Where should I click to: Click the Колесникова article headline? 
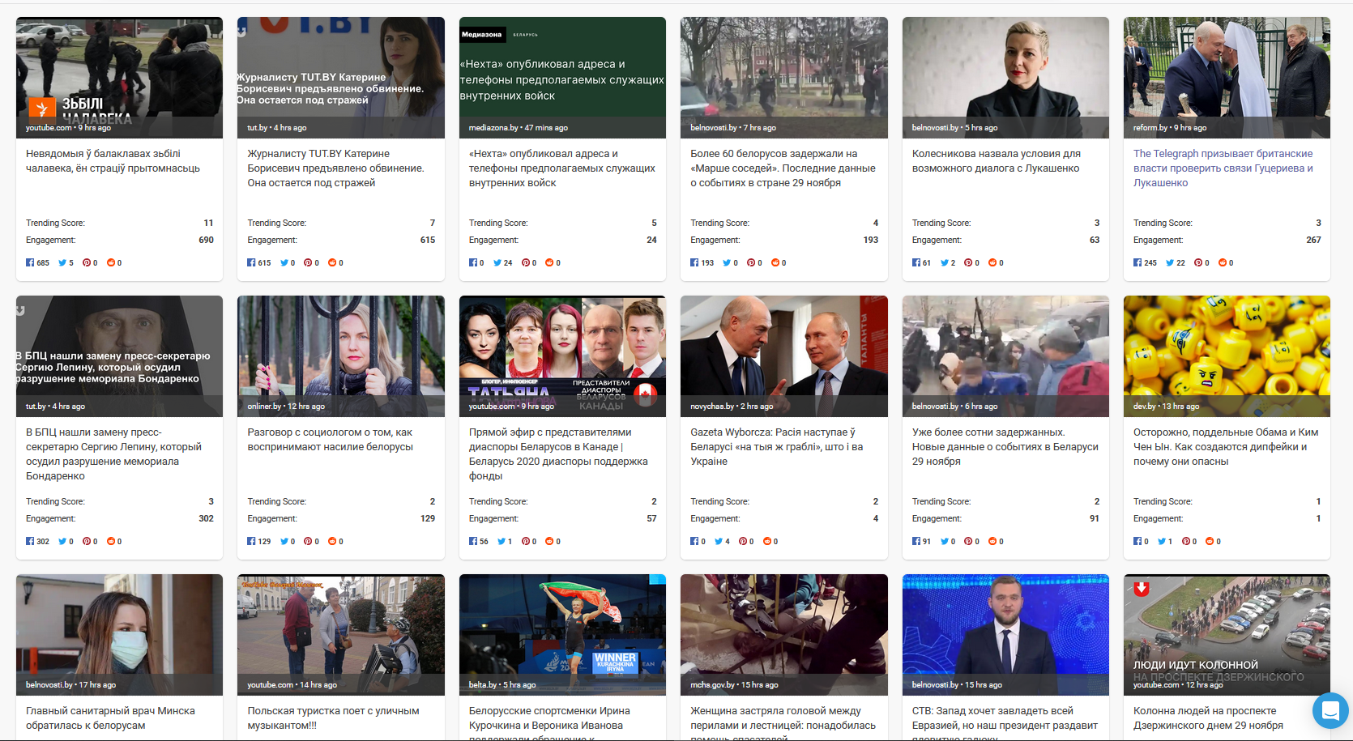point(996,160)
